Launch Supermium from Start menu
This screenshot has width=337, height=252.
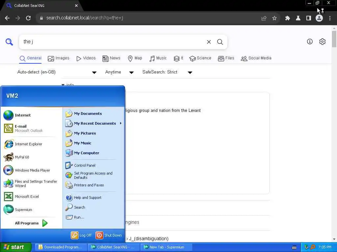[31, 210]
